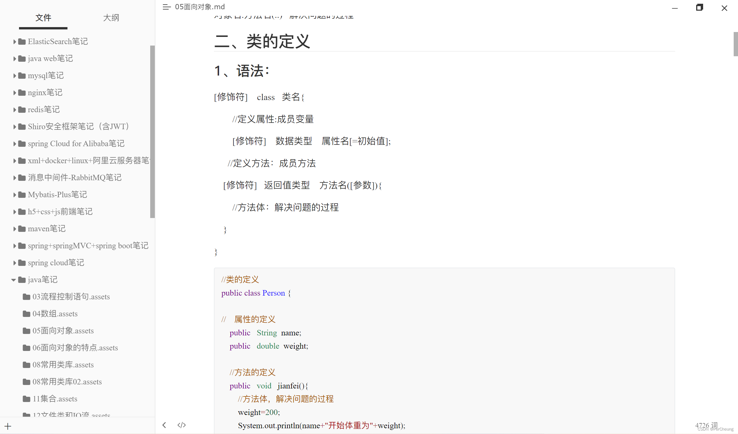Close the Typora window
Screen dimensions: 738x434
coord(724,8)
